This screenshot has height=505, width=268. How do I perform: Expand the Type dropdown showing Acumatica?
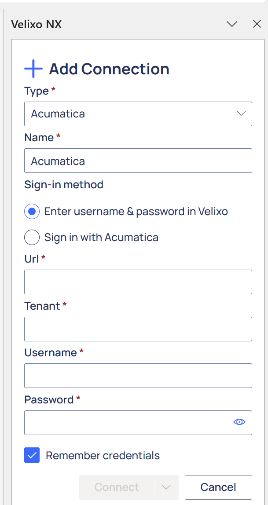[x=138, y=113]
